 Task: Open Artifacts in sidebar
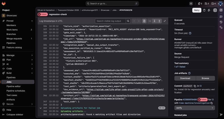tap(18, 100)
